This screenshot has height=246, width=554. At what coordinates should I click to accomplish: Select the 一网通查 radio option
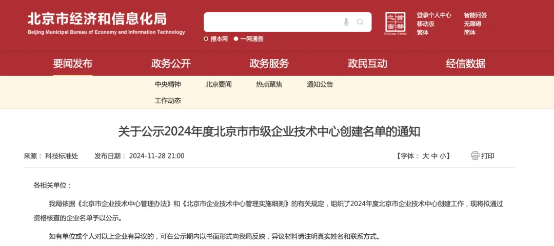249,39
